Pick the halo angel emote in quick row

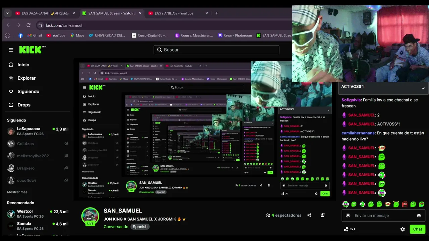point(396,204)
